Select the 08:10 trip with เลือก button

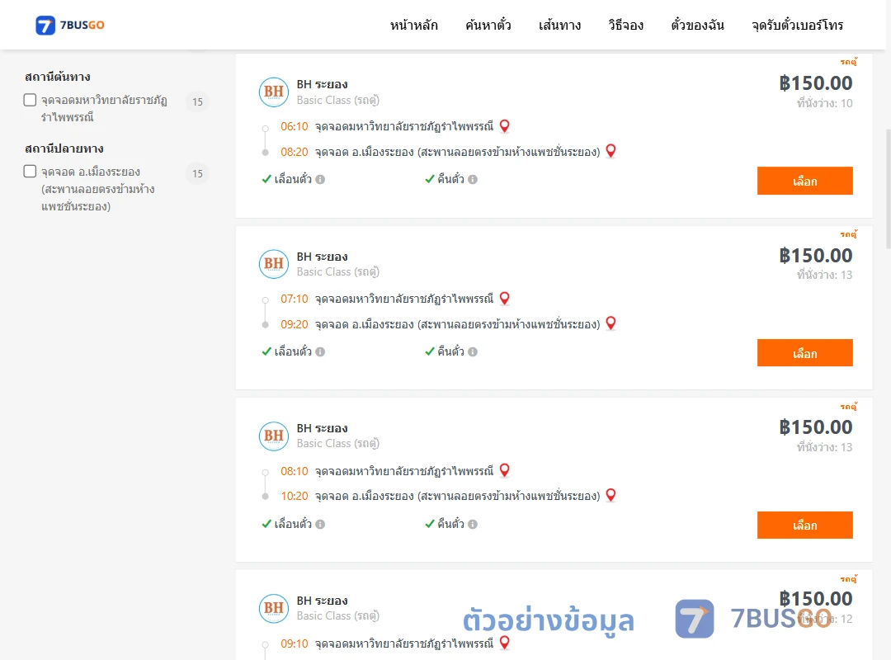point(804,526)
